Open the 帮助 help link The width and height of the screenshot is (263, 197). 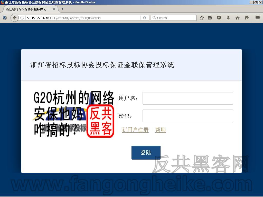(161, 130)
